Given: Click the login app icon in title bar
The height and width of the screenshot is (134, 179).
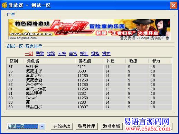Looking at the screenshot, I should (4, 5).
